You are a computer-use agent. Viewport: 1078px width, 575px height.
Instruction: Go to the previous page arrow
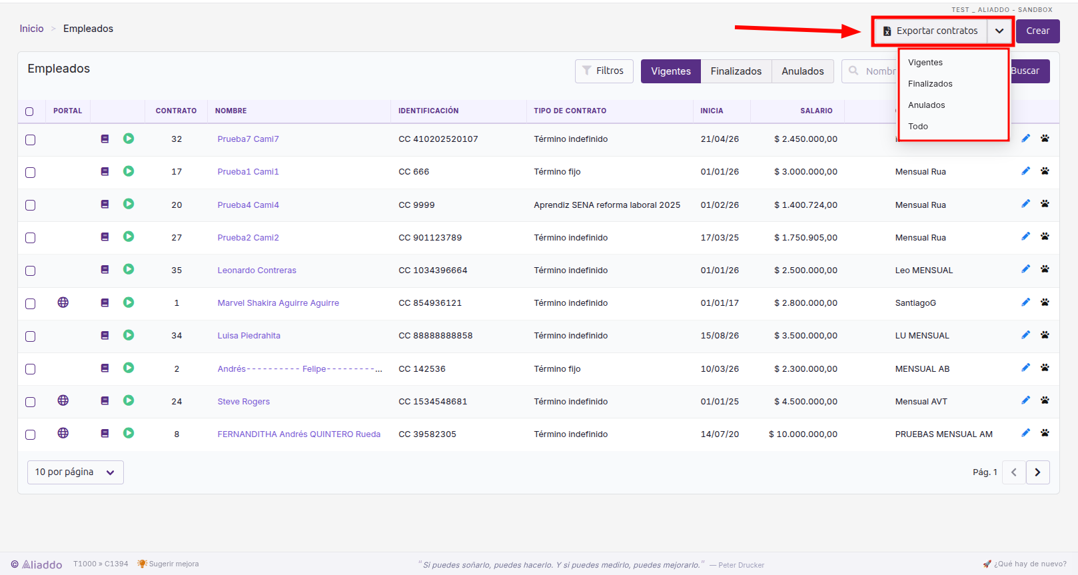pos(1014,472)
